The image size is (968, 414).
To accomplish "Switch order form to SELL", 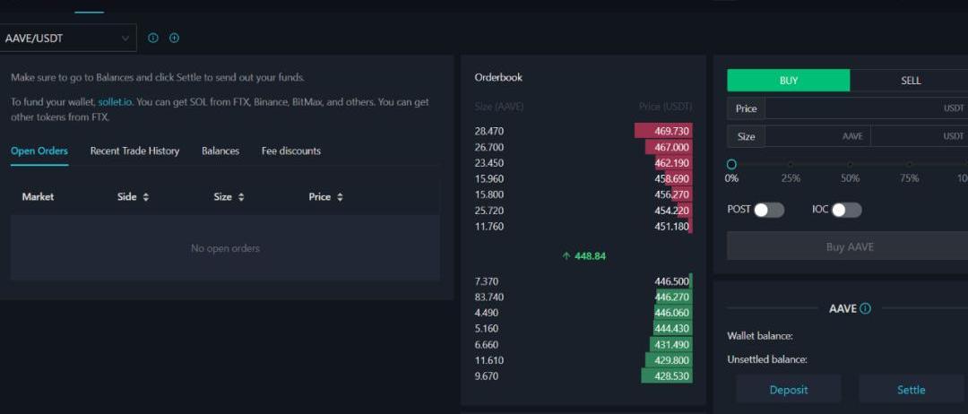I will pos(910,81).
